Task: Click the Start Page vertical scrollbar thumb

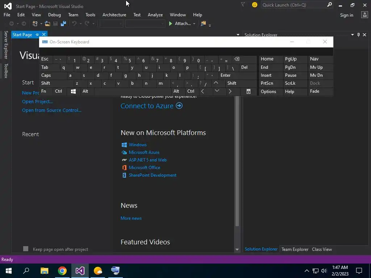Action: [x=237, y=161]
